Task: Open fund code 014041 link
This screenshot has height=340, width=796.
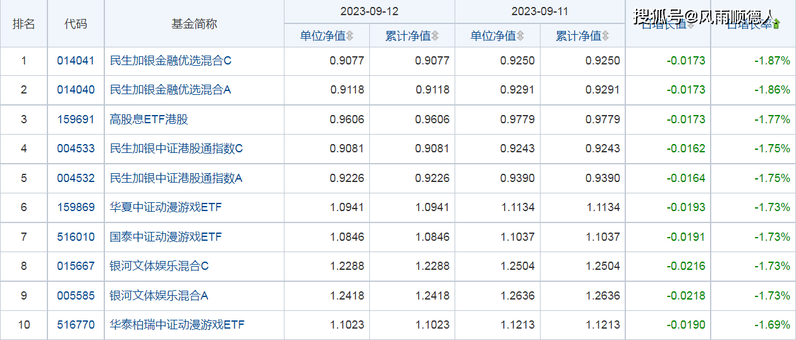Action: (76, 61)
